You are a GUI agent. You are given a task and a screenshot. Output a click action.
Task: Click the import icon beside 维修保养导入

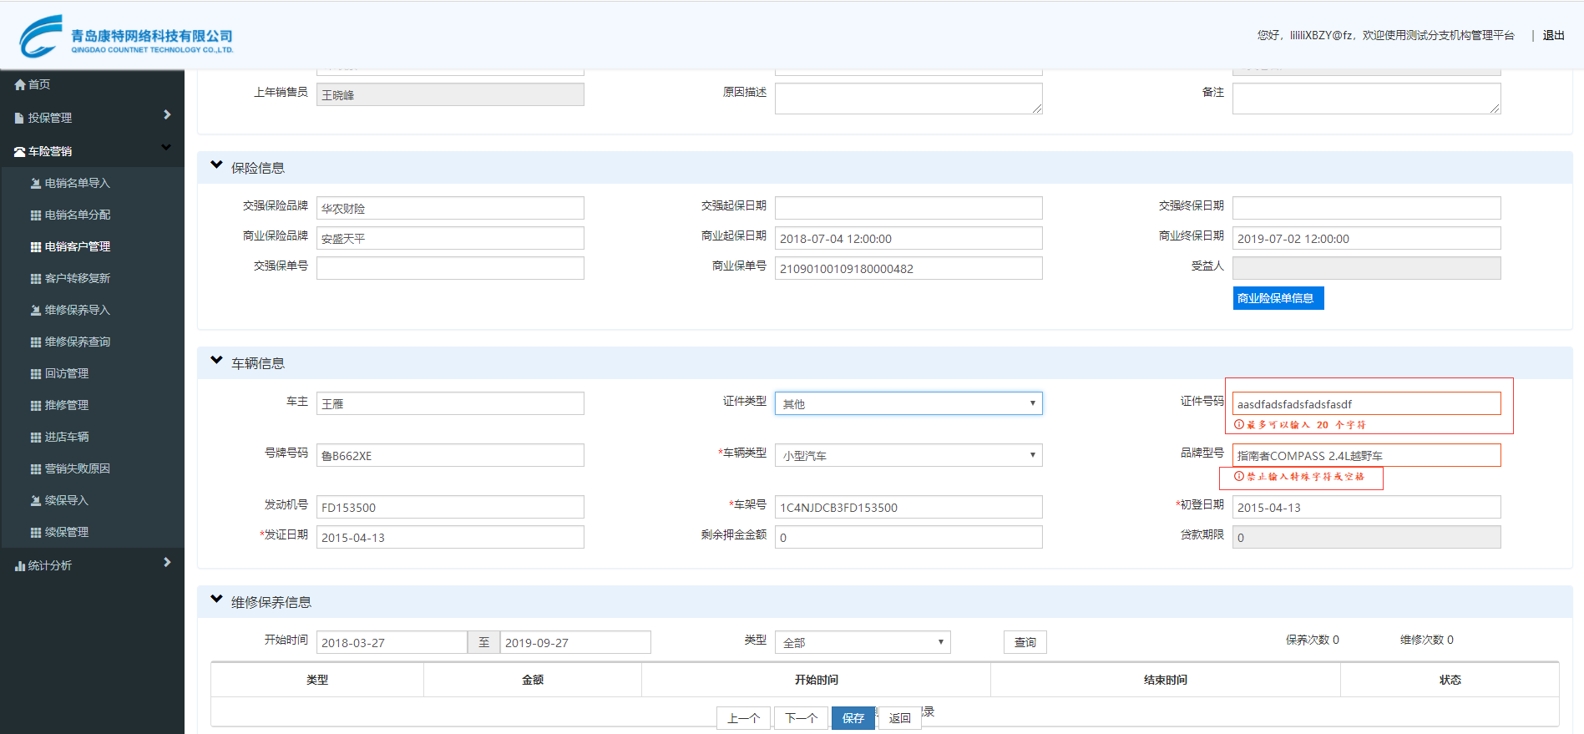[36, 310]
